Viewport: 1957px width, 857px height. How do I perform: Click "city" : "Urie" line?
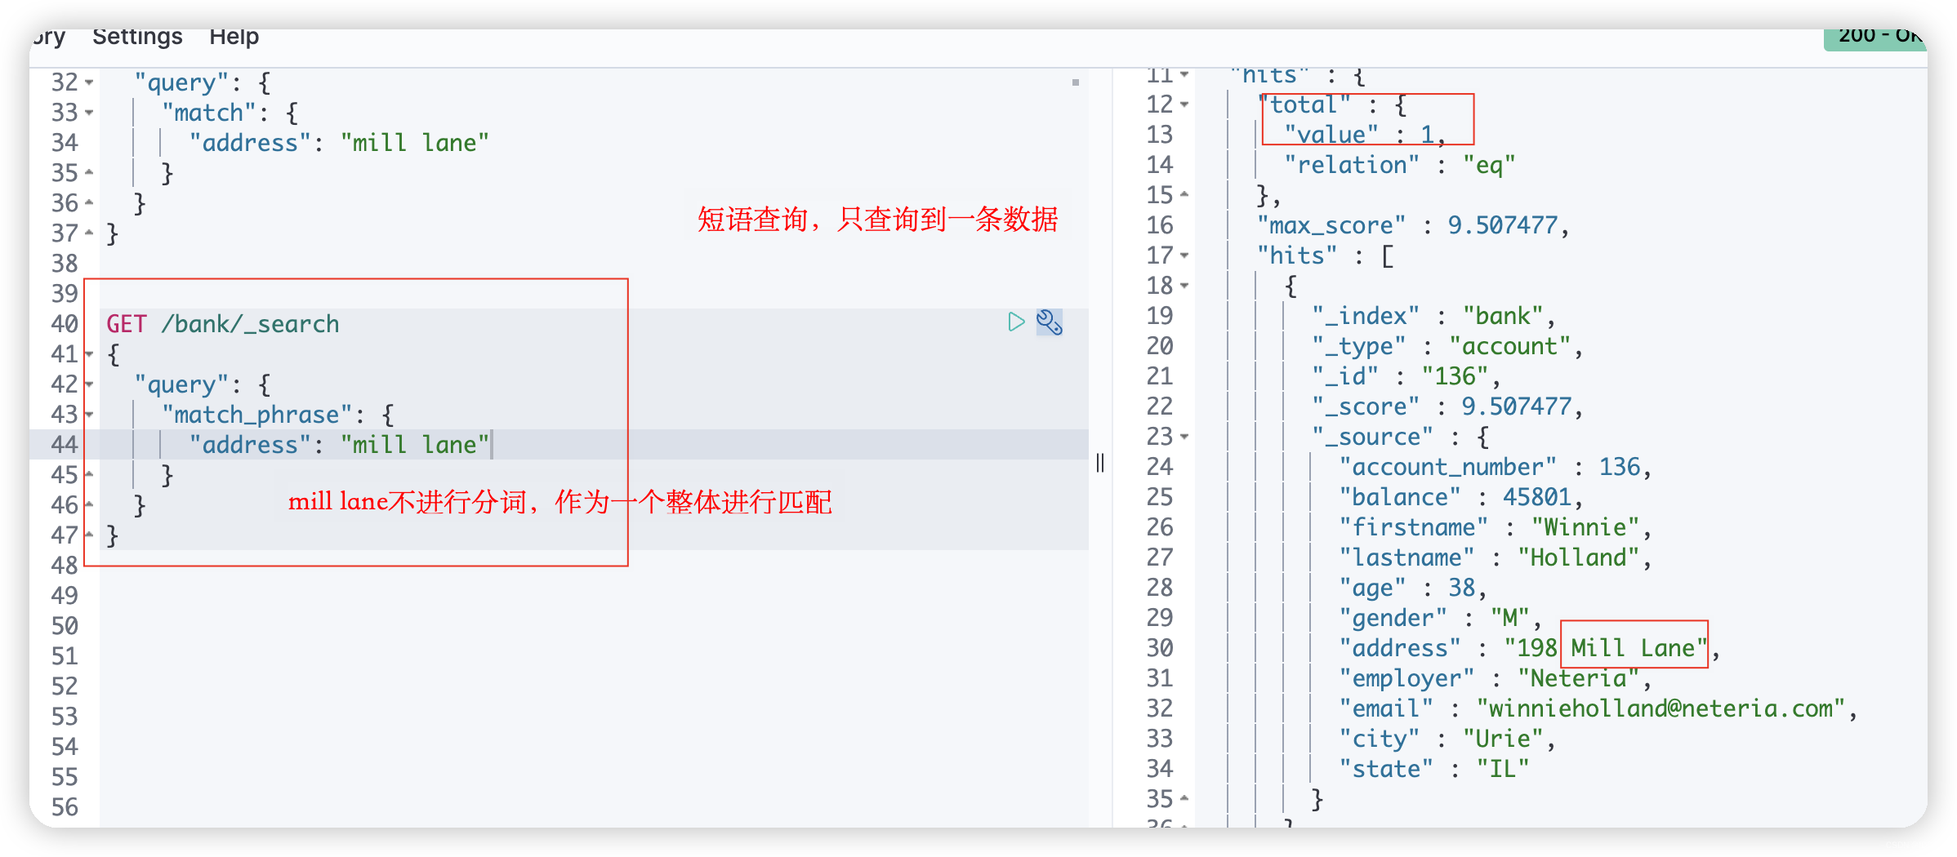click(x=1447, y=739)
